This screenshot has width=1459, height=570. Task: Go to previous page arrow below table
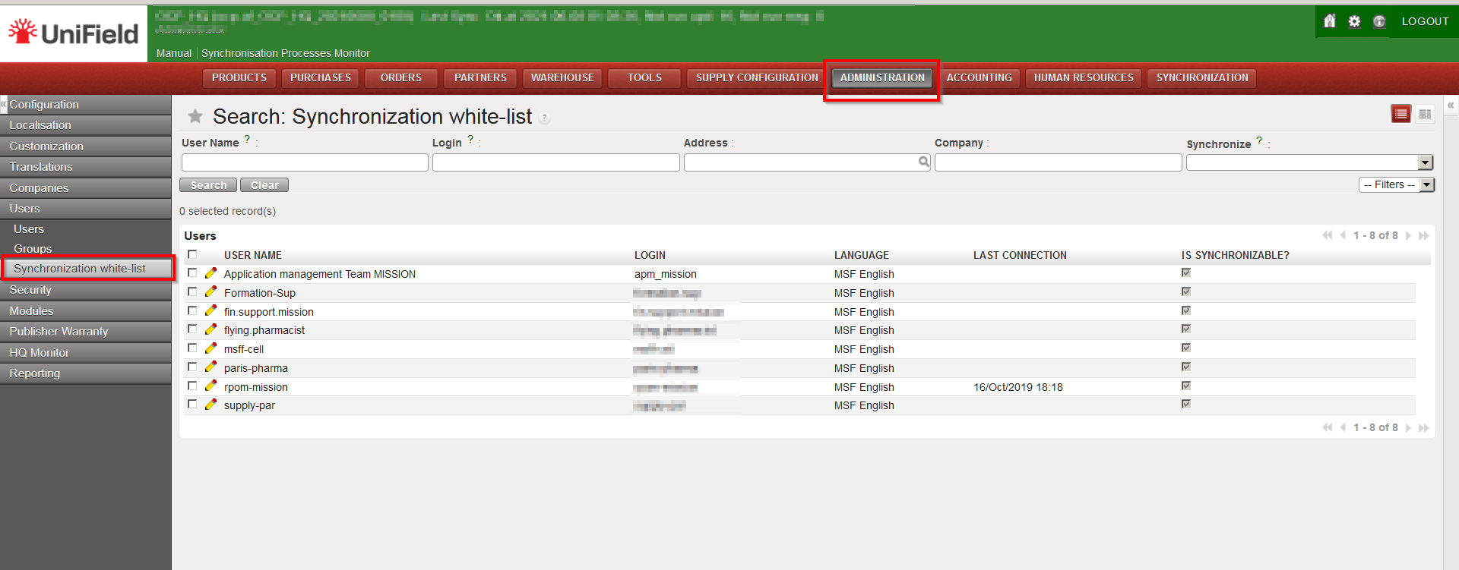(1343, 428)
